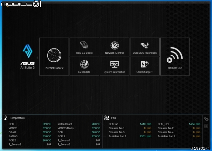Click the T_Sensor1 label
The image size is (212, 151).
click(64, 140)
